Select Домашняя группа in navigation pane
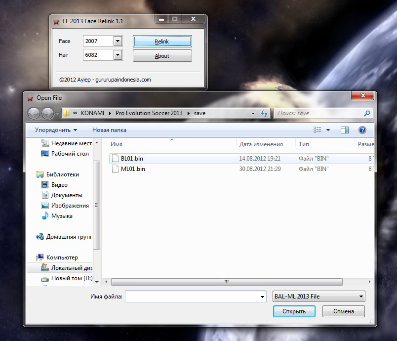Screen dimensions: 397x341 [x=69, y=237]
